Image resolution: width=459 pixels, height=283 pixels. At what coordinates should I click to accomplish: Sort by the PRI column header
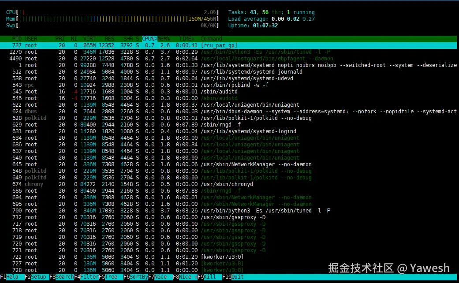click(60, 39)
